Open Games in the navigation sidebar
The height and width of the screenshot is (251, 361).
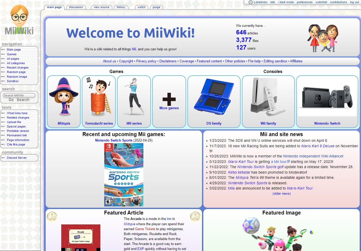coord(12,54)
